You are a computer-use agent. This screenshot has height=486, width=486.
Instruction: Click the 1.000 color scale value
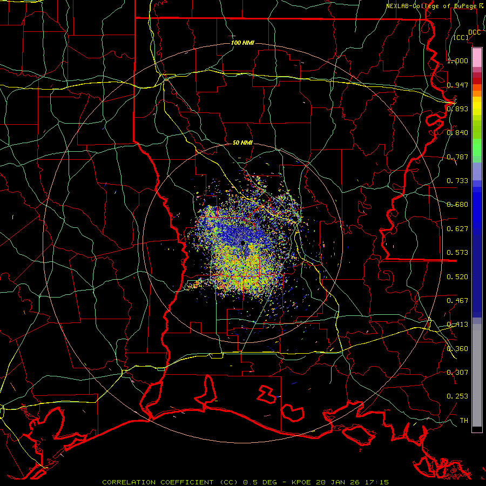[457, 60]
